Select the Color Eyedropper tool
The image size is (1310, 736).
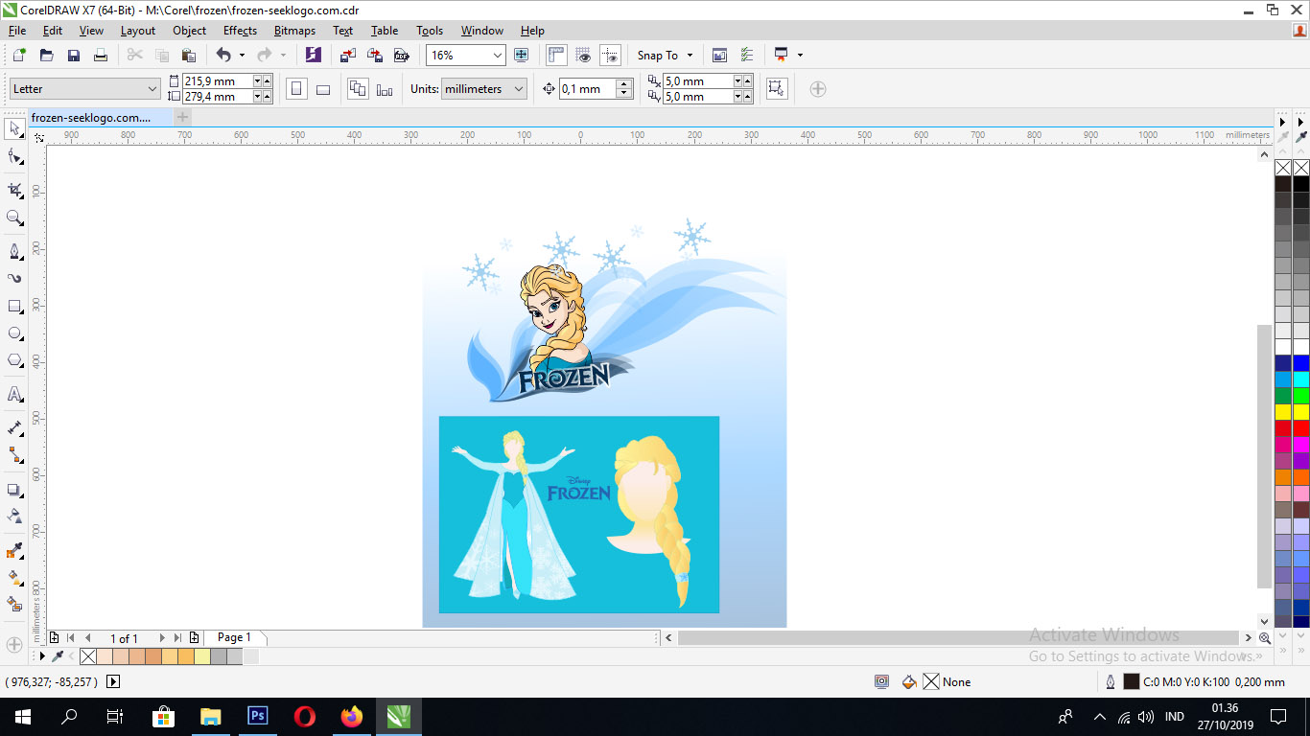[14, 550]
